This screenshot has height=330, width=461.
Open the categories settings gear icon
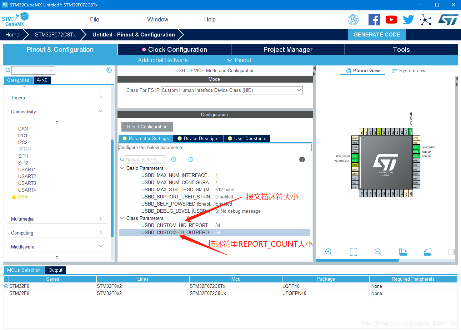(109, 70)
